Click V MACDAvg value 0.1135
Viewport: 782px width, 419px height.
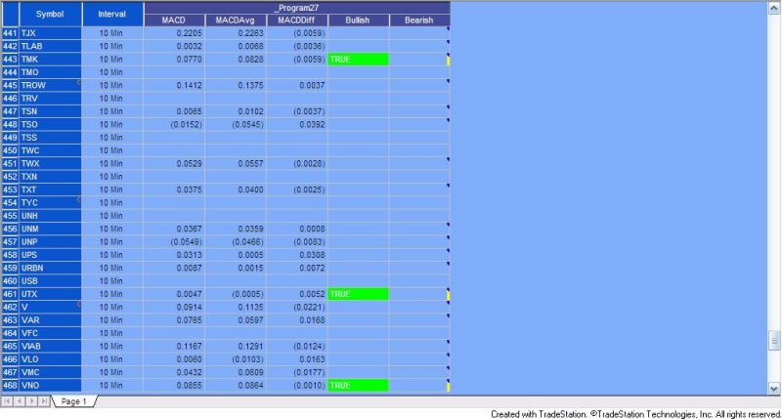click(250, 307)
